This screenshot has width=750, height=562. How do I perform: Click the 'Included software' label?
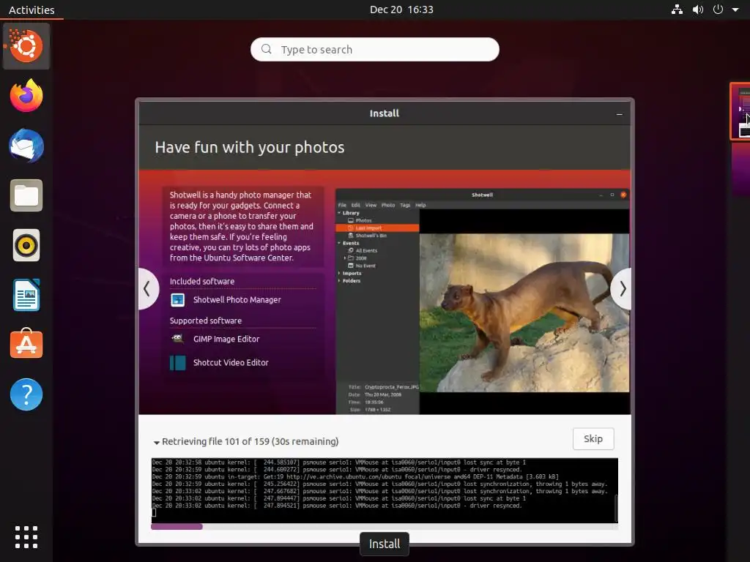(202, 282)
